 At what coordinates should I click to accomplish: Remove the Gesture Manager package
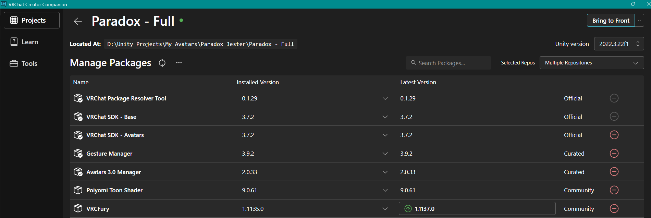614,153
